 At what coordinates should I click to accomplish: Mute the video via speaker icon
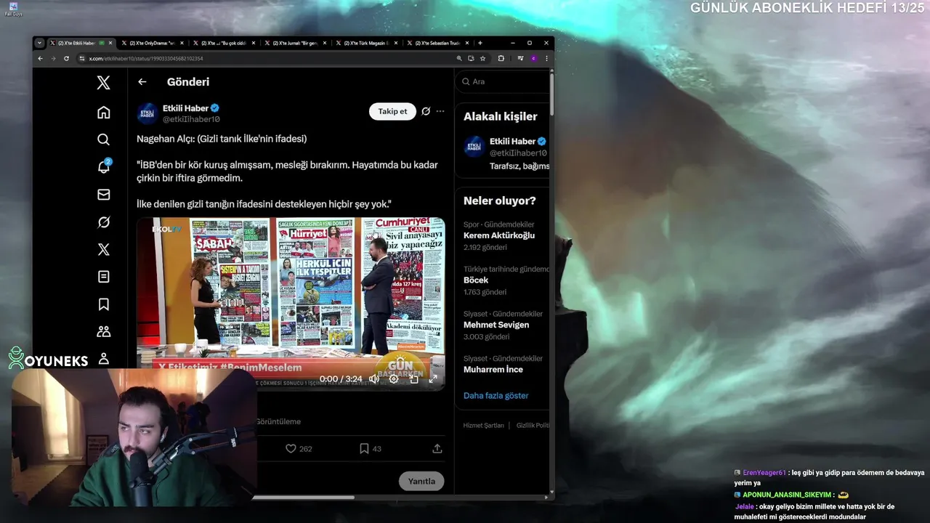pyautogui.click(x=373, y=378)
